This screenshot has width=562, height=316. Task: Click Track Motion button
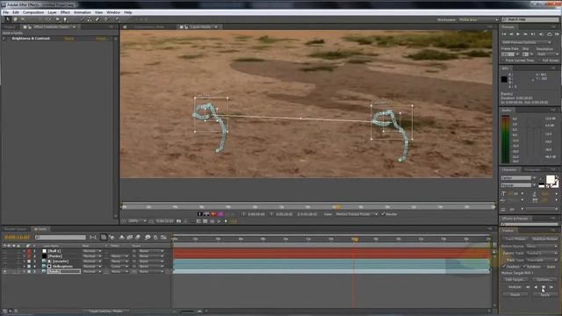click(x=515, y=239)
